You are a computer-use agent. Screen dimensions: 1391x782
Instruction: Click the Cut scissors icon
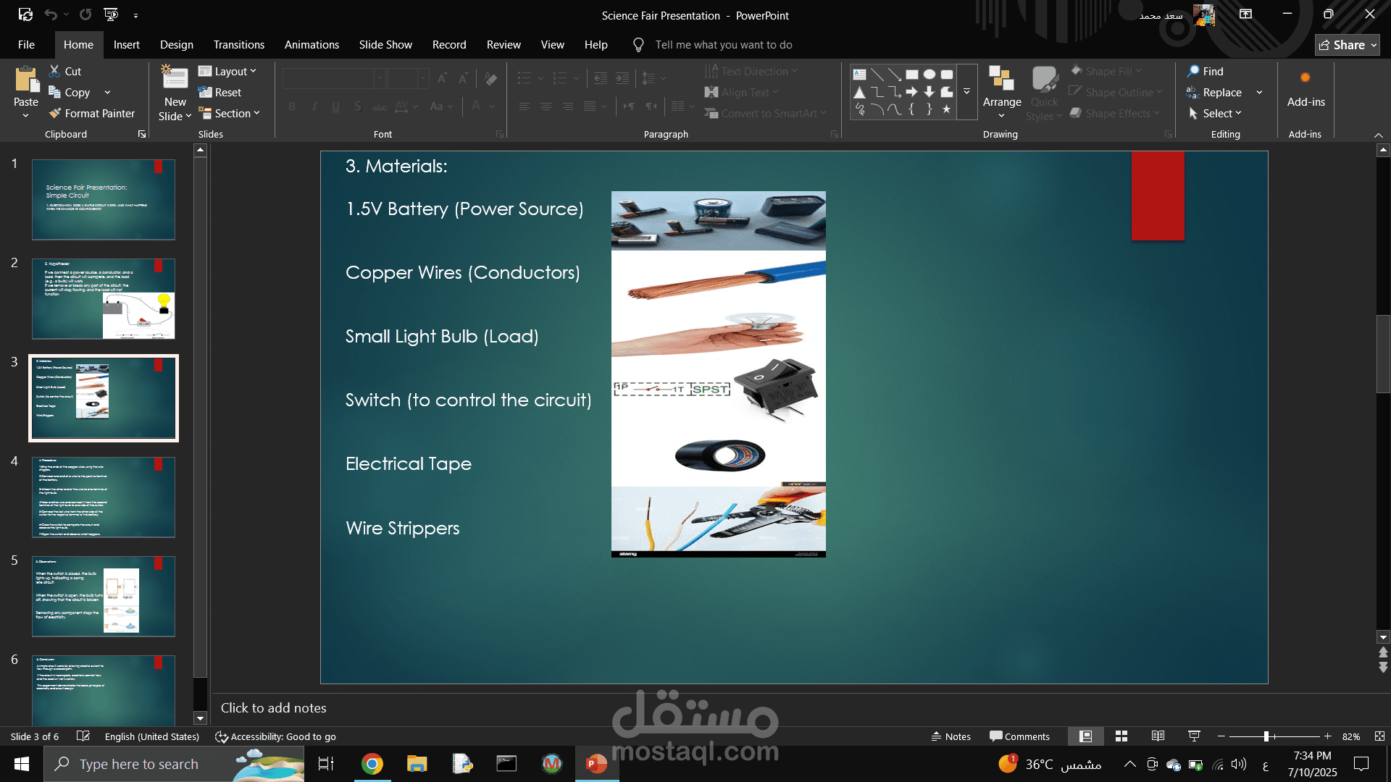pyautogui.click(x=54, y=71)
